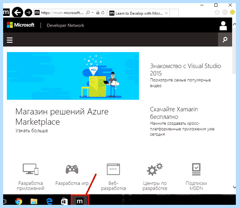Open a new tab next to current tab
Image resolution: width=239 pixels, height=208 pixels.
[x=174, y=13]
